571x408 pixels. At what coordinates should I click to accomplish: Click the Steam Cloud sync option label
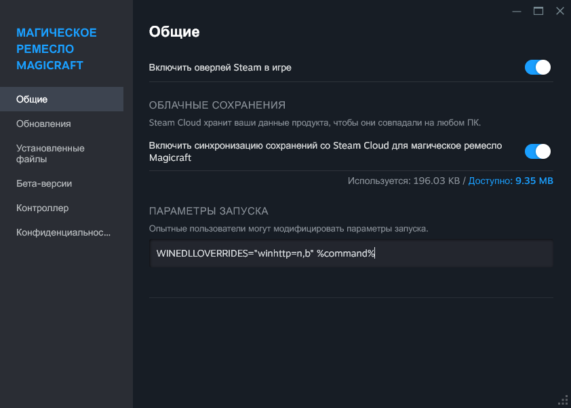[x=326, y=151]
